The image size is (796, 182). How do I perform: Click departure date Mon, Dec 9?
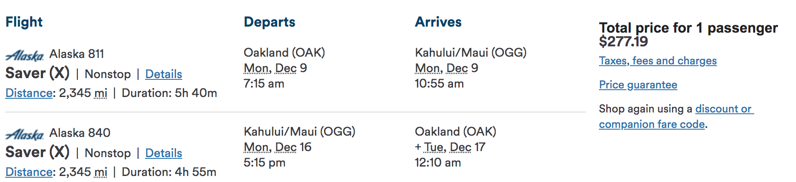pyautogui.click(x=275, y=68)
